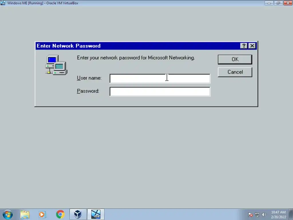Viewport: 293px width, 220px height.
Task: Open the volume speaker tray icon
Action: click(264, 215)
